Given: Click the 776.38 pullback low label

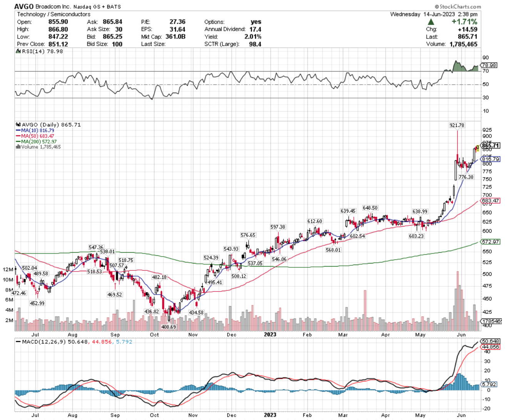Looking at the screenshot, I should point(466,177).
